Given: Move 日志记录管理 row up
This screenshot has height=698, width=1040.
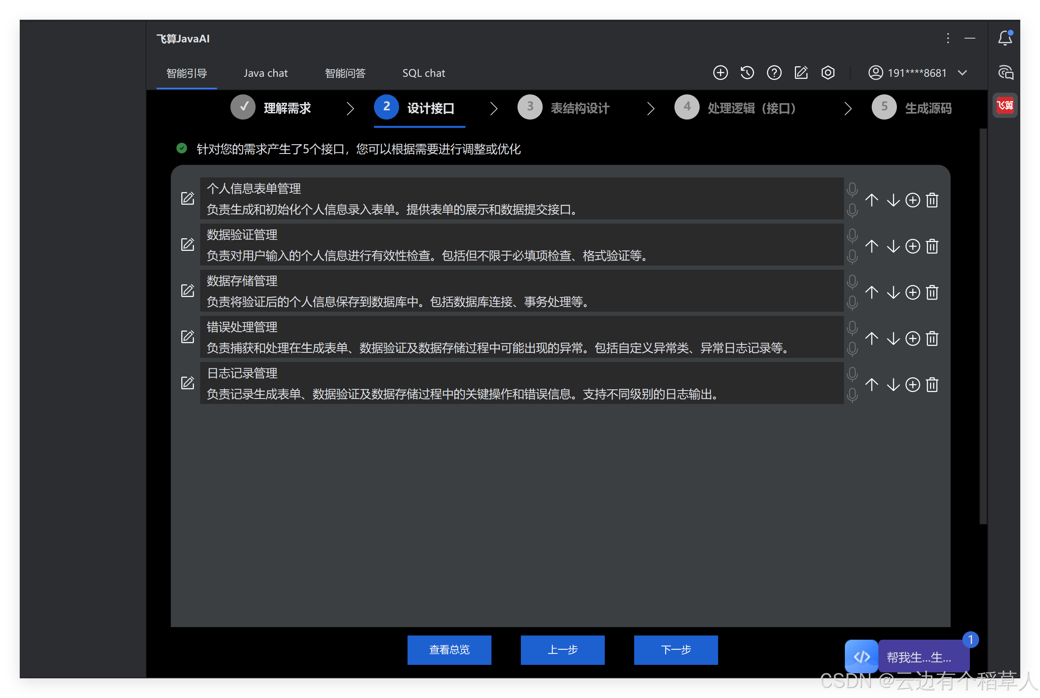Looking at the screenshot, I should pyautogui.click(x=872, y=385).
